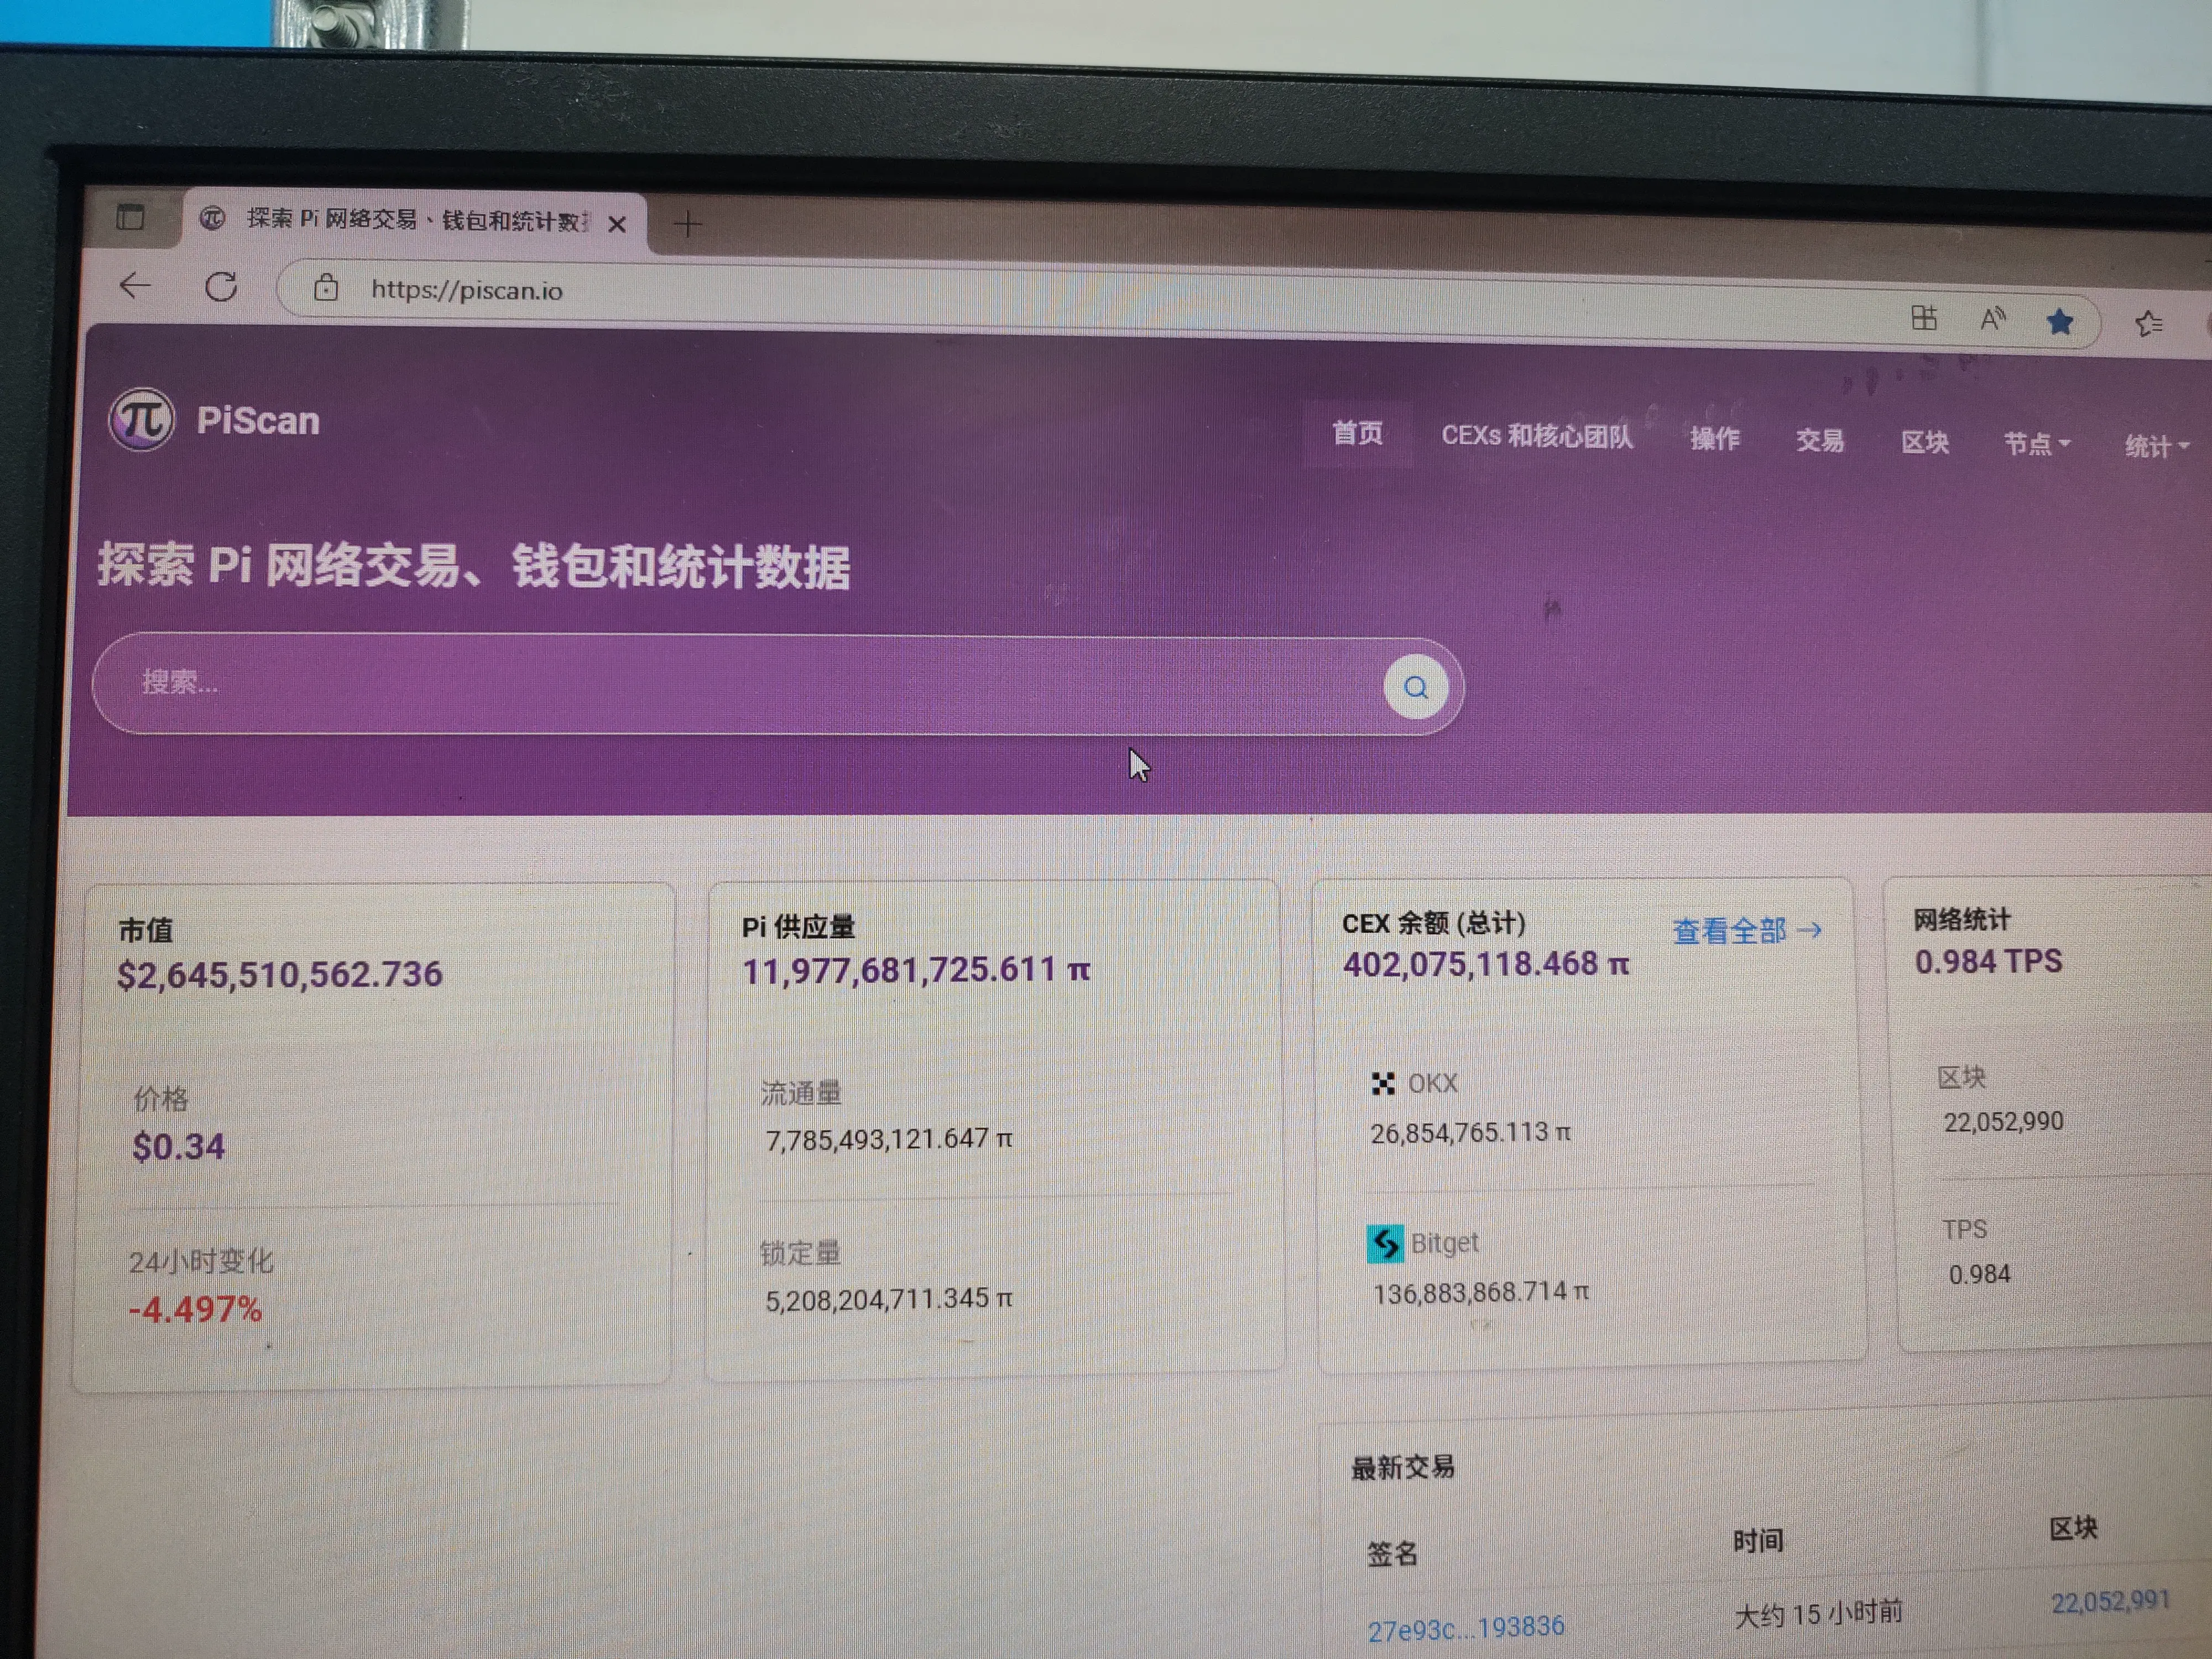Click circulating 7,785,493,121.647 value
This screenshot has height=1659, width=2212.
pyautogui.click(x=889, y=1139)
